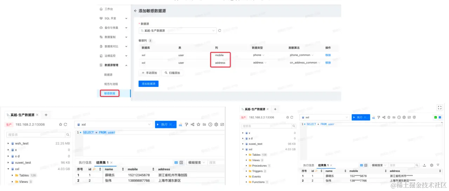
Task: Open the 数据源 dropdown in the form
Action: pyautogui.click(x=177, y=30)
